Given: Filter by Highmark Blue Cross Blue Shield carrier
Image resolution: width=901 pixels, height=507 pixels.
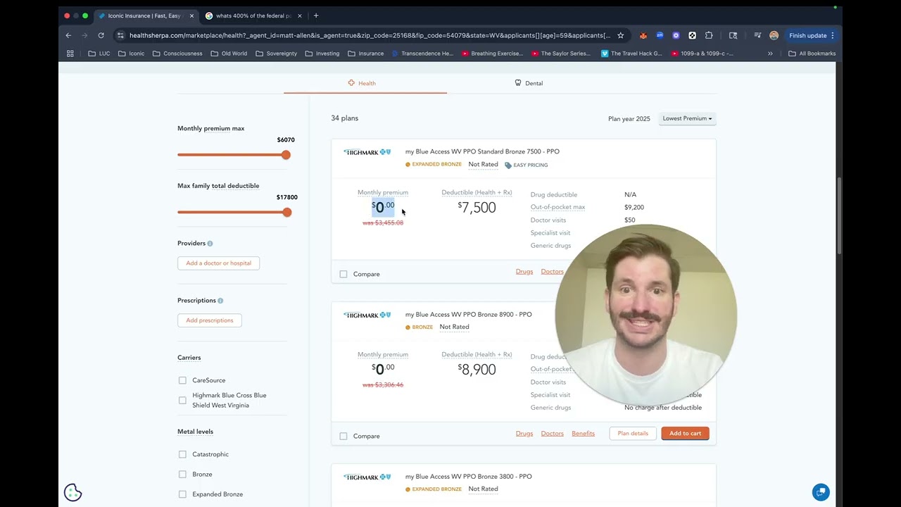Looking at the screenshot, I should pos(182,400).
